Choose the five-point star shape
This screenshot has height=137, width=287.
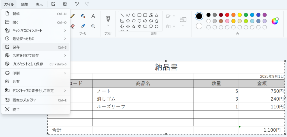(134, 27)
